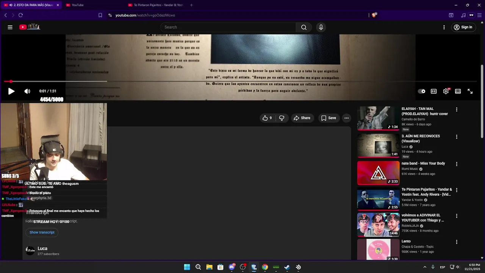Mute the video volume

point(27,91)
